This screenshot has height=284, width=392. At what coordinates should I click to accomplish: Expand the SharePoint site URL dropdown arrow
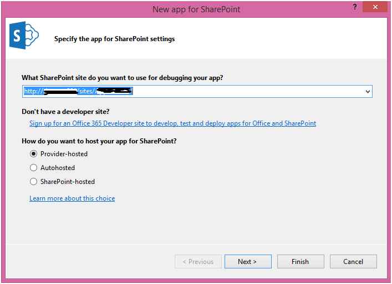click(x=368, y=92)
